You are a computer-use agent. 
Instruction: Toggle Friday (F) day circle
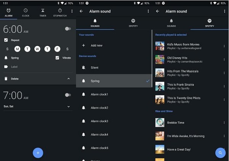point(57,49)
